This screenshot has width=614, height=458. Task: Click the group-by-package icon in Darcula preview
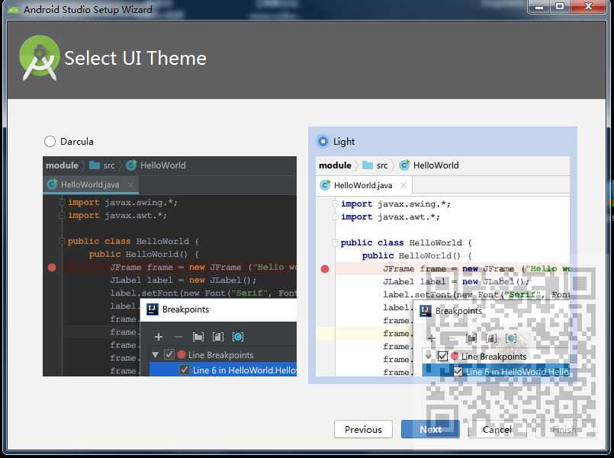198,337
